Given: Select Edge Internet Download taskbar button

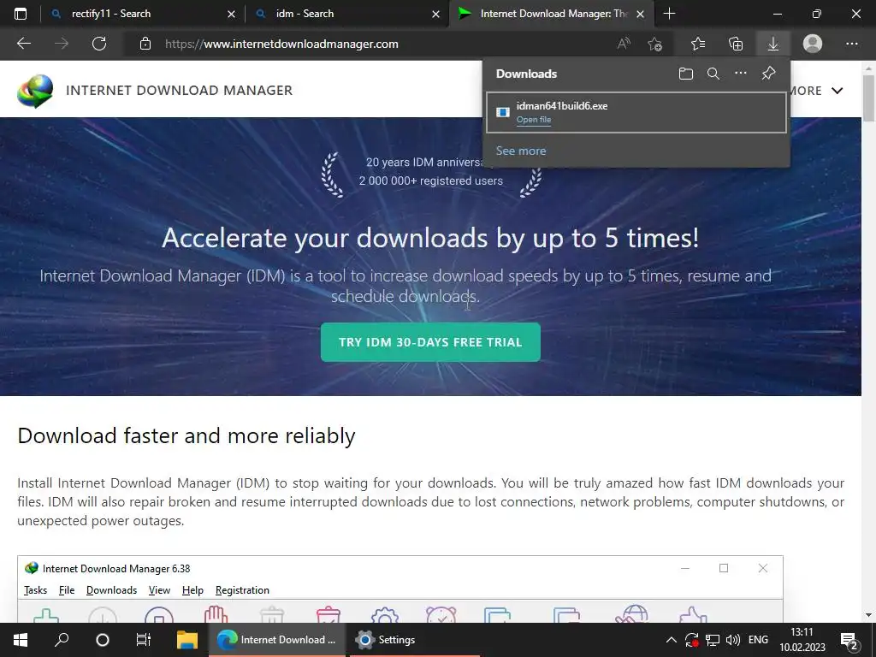Looking at the screenshot, I should 276,640.
